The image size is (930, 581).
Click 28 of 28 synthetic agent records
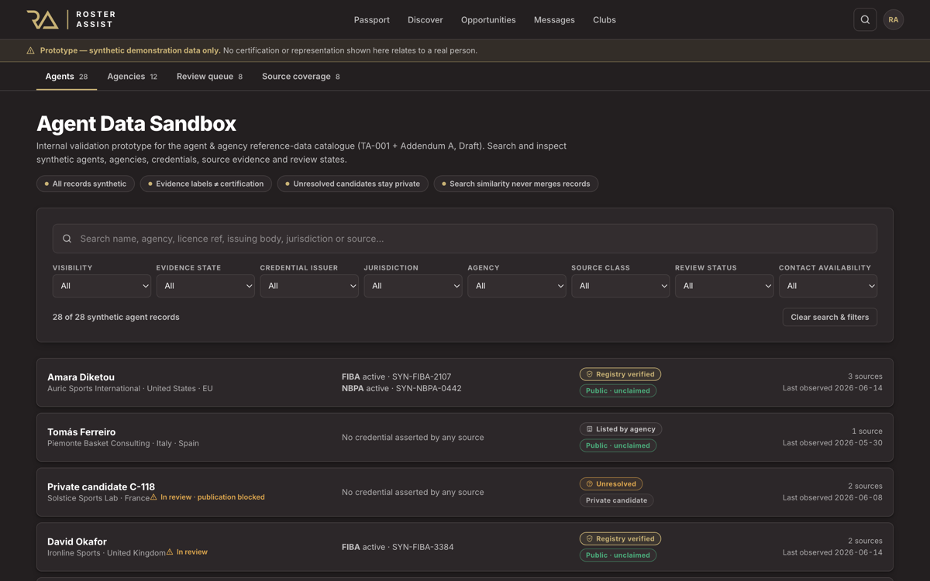(x=116, y=317)
